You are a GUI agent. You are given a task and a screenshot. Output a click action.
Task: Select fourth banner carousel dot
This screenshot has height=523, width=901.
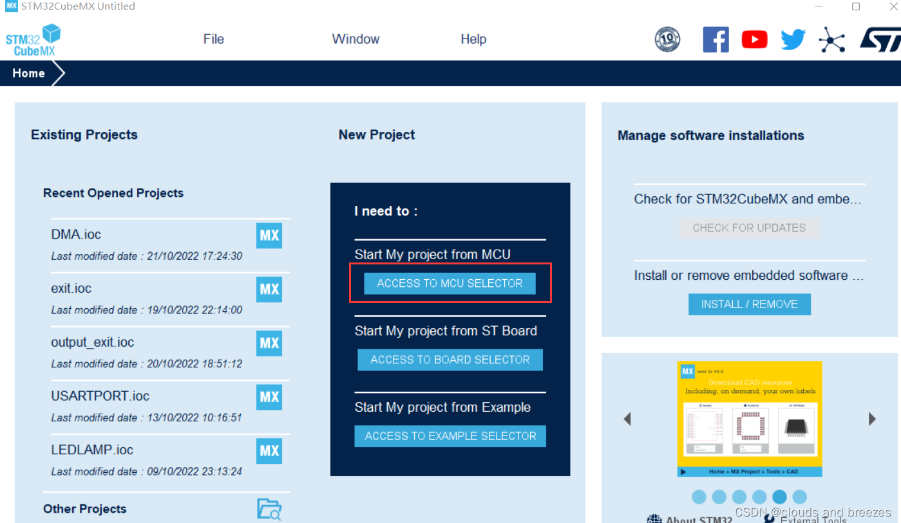point(759,497)
